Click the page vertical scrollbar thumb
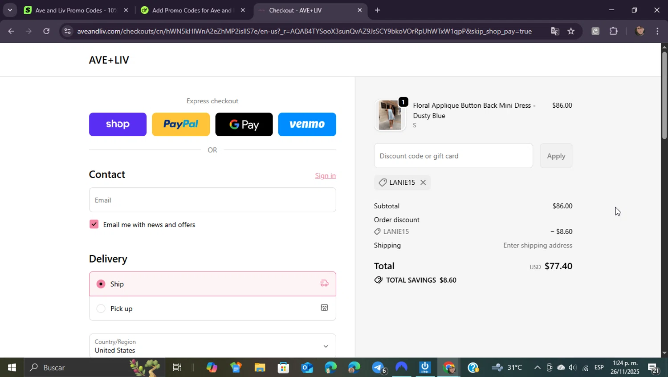 pos(664,96)
